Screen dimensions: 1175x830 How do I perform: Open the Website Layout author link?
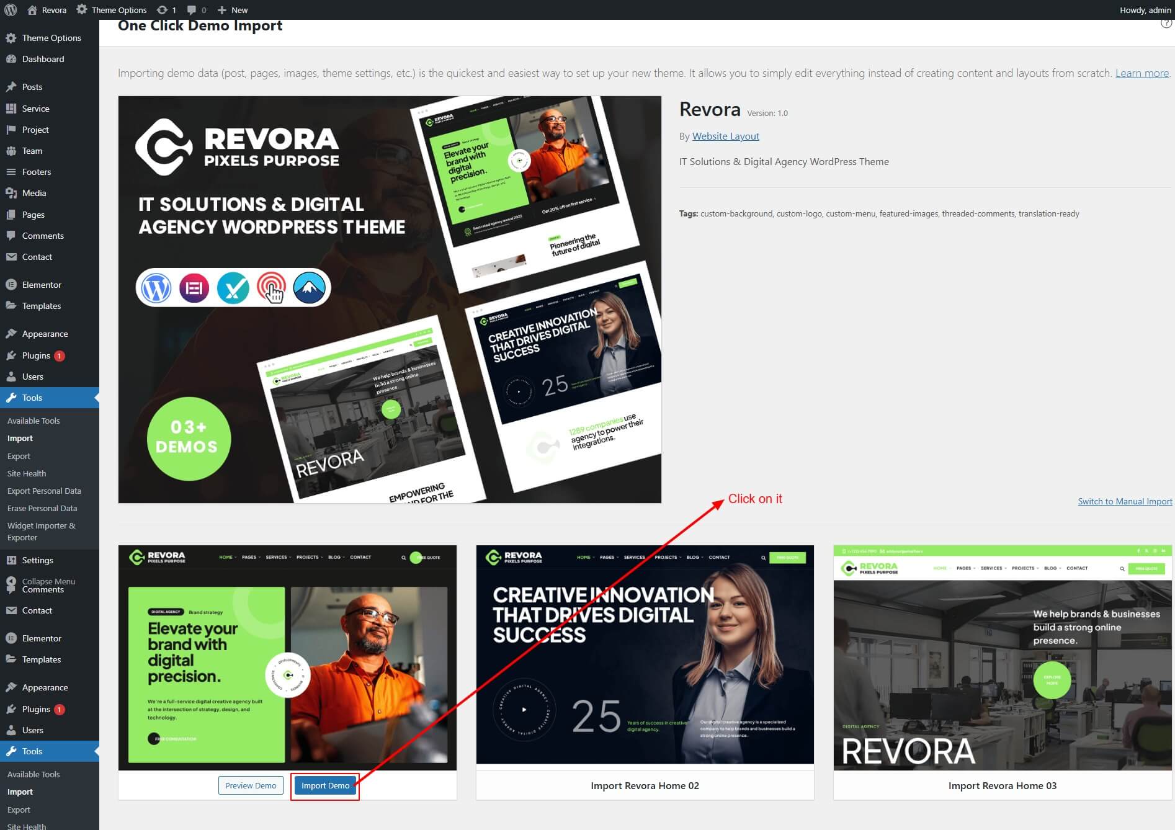coord(725,136)
